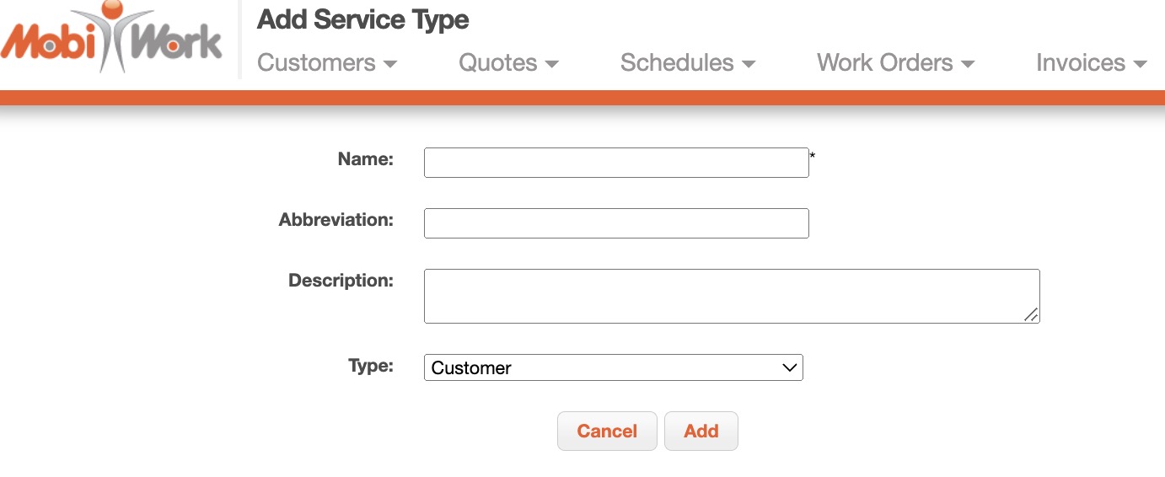Focus the Name text field
The image size is (1165, 477).
point(616,163)
